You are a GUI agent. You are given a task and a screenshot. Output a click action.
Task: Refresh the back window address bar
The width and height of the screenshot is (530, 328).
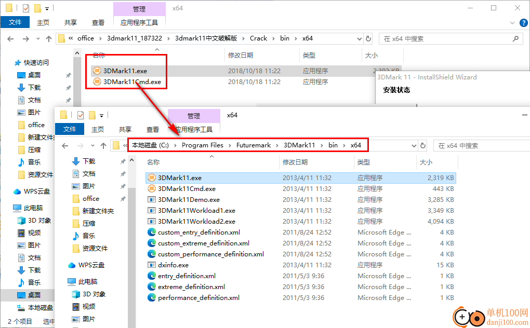point(368,39)
